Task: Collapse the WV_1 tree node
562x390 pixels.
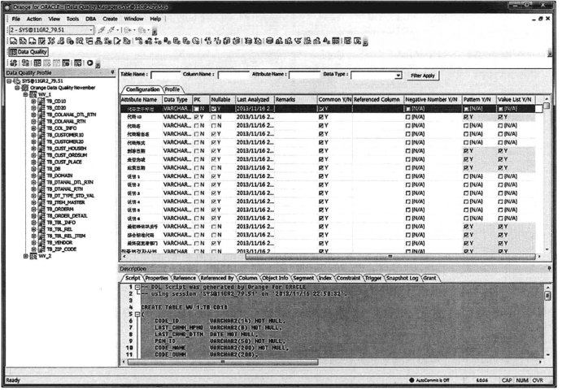Action: pos(25,94)
